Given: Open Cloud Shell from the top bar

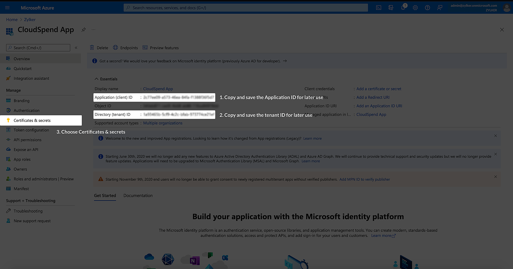Looking at the screenshot, I should click(x=379, y=7).
